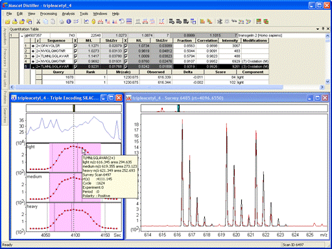Click the Paste icon in toolbar

(53, 21)
